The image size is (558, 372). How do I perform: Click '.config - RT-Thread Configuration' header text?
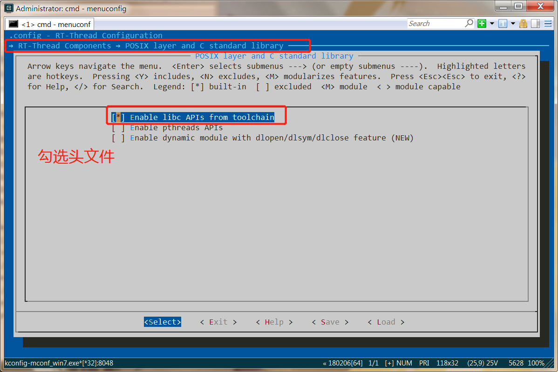[86, 35]
